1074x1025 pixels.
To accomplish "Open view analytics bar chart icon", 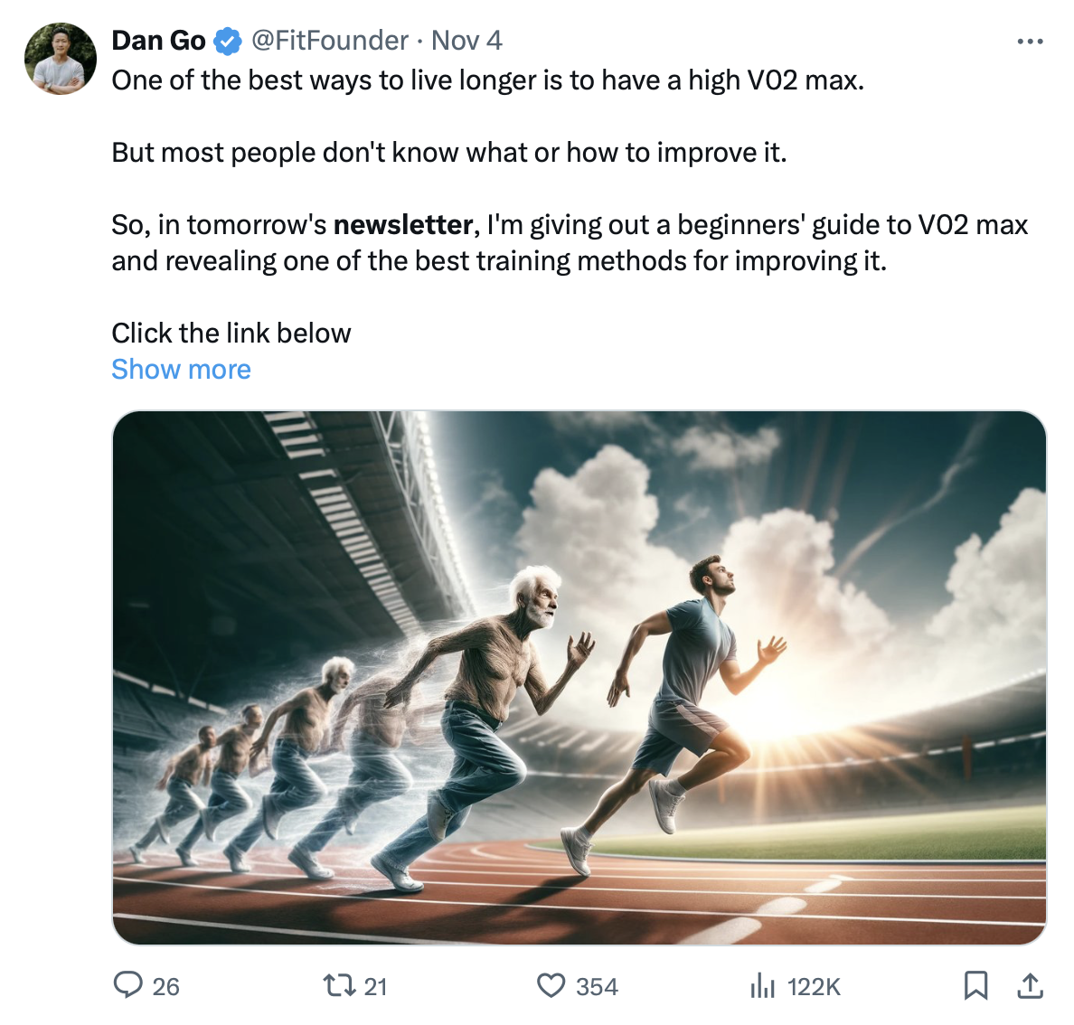I will [762, 986].
